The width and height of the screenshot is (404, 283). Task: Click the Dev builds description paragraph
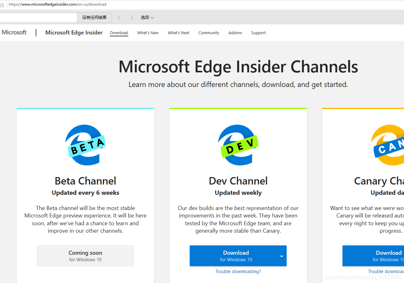tap(238, 219)
